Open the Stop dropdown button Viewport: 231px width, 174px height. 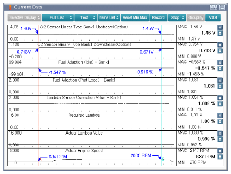point(177,17)
